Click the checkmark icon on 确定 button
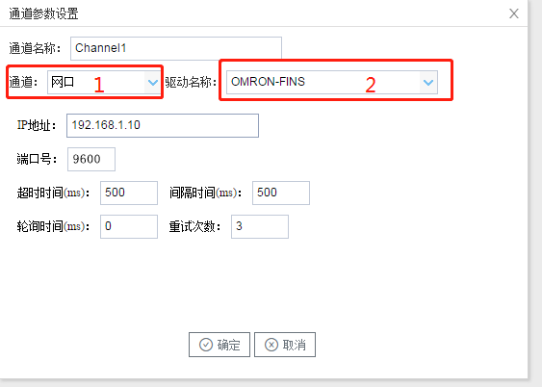Image resolution: width=542 pixels, height=387 pixels. point(206,345)
